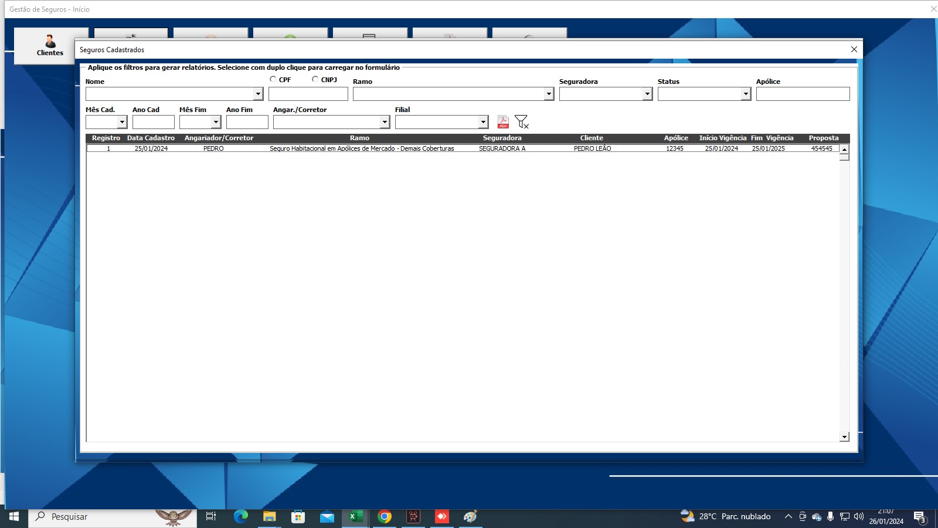The width and height of the screenshot is (938, 528).
Task: Expand the Mês Fim dropdown
Action: click(216, 122)
